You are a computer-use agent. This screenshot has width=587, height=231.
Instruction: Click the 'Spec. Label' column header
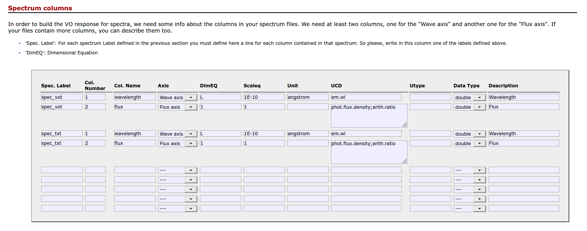[x=56, y=86]
